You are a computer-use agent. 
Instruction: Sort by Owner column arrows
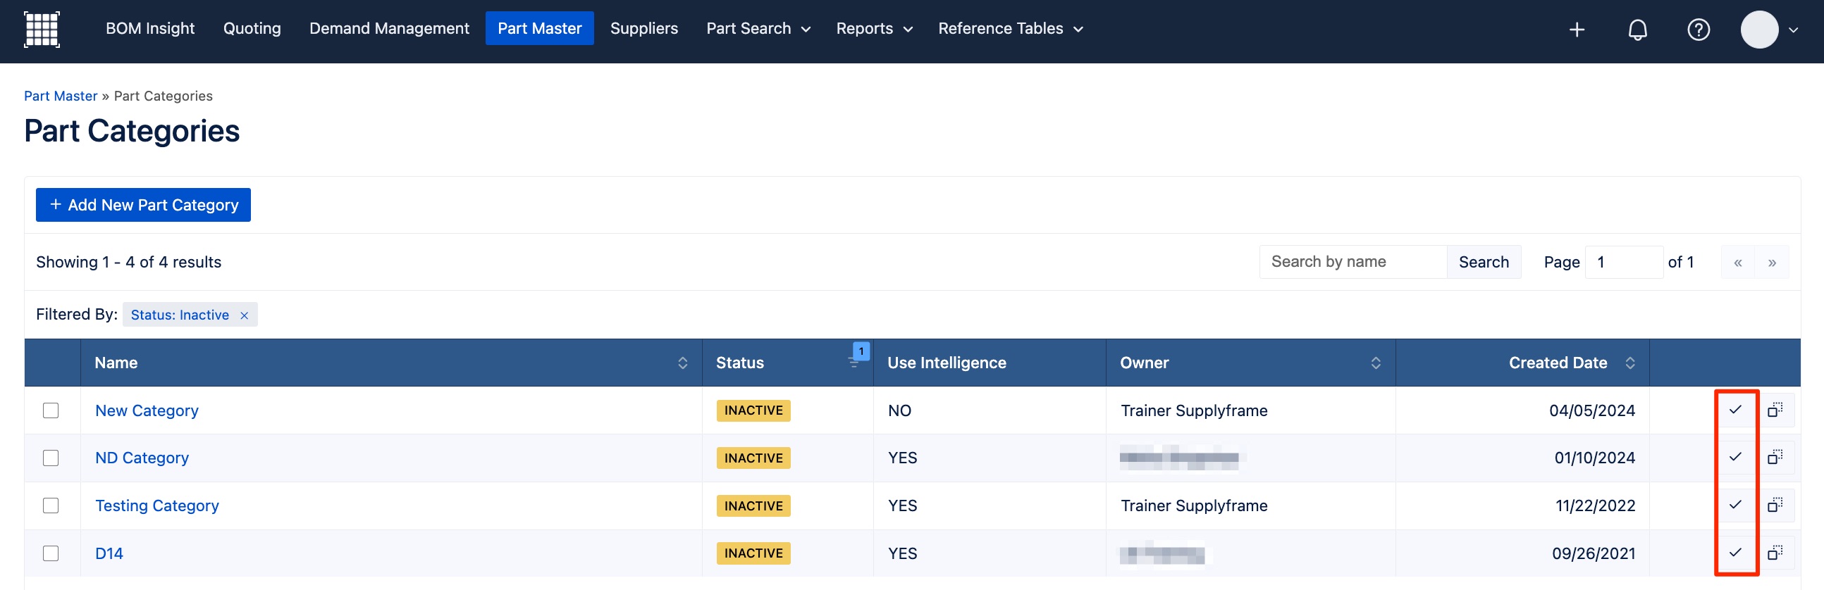pos(1376,363)
